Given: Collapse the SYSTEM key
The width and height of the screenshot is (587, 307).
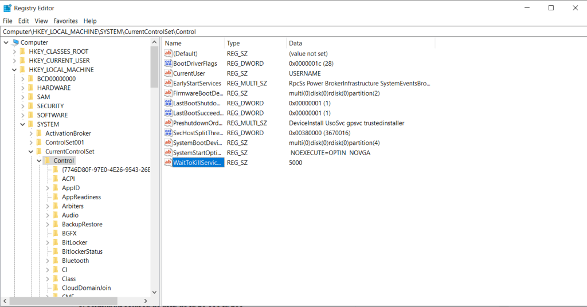Looking at the screenshot, I should click(x=22, y=124).
